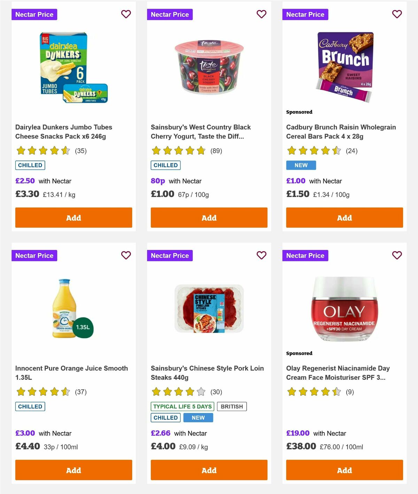Favourite the Cadbury Brunch cereal bars

(397, 14)
